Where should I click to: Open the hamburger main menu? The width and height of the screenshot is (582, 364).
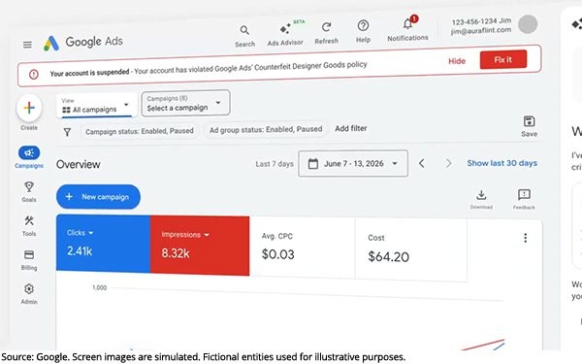click(x=27, y=45)
